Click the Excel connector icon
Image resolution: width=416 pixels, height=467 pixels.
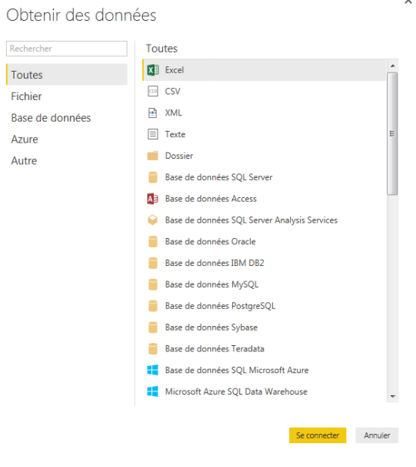[153, 70]
